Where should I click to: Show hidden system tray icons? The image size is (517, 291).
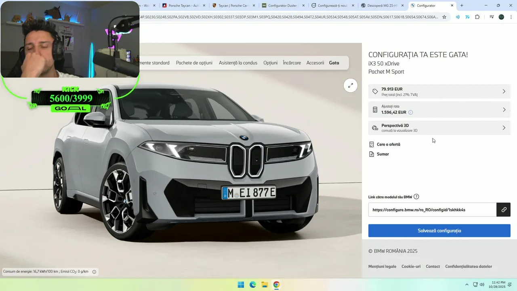pos(467,285)
